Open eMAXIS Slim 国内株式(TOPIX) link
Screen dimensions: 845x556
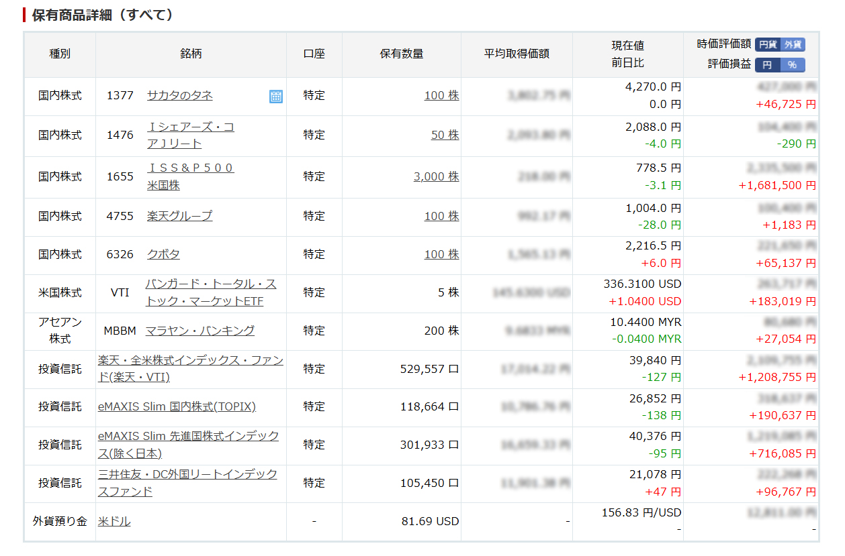(x=177, y=406)
